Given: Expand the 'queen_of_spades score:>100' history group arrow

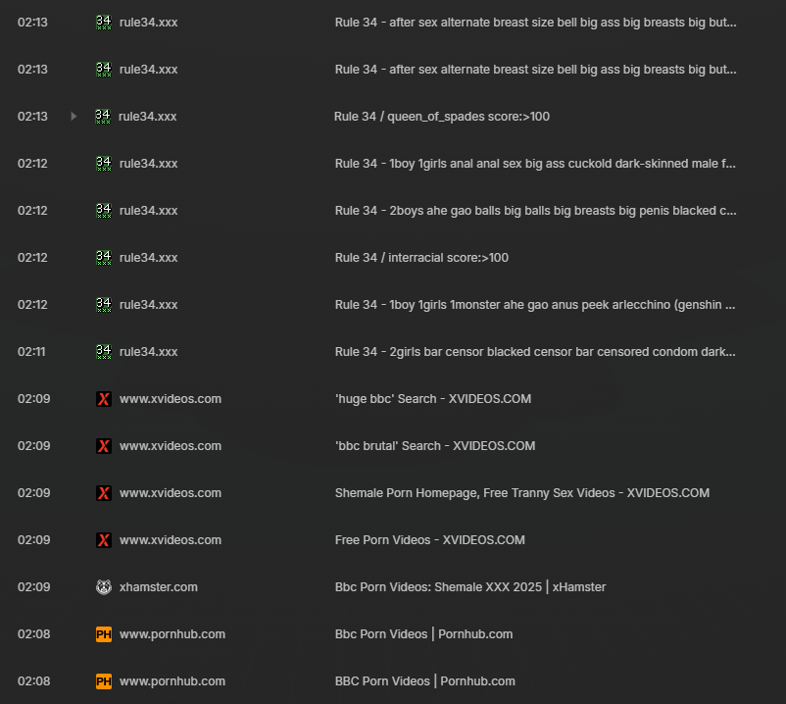Looking at the screenshot, I should pyautogui.click(x=74, y=117).
